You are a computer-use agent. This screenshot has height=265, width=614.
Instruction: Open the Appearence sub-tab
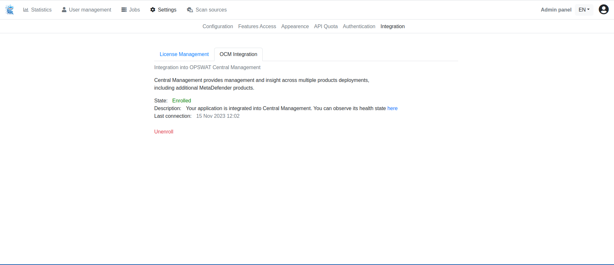coord(295,26)
